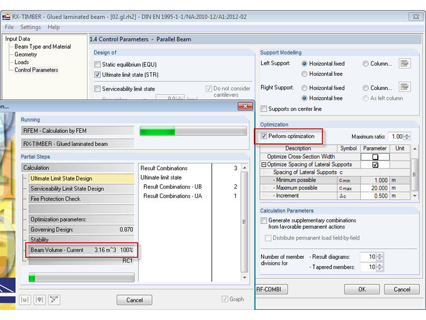Adjust Maximum ratio spinner arrows

pos(407,136)
